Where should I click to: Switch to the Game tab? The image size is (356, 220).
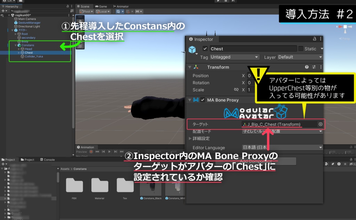pos(101,6)
